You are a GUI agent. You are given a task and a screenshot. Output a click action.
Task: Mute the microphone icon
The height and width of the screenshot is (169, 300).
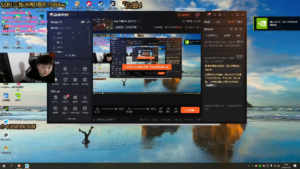point(97,109)
